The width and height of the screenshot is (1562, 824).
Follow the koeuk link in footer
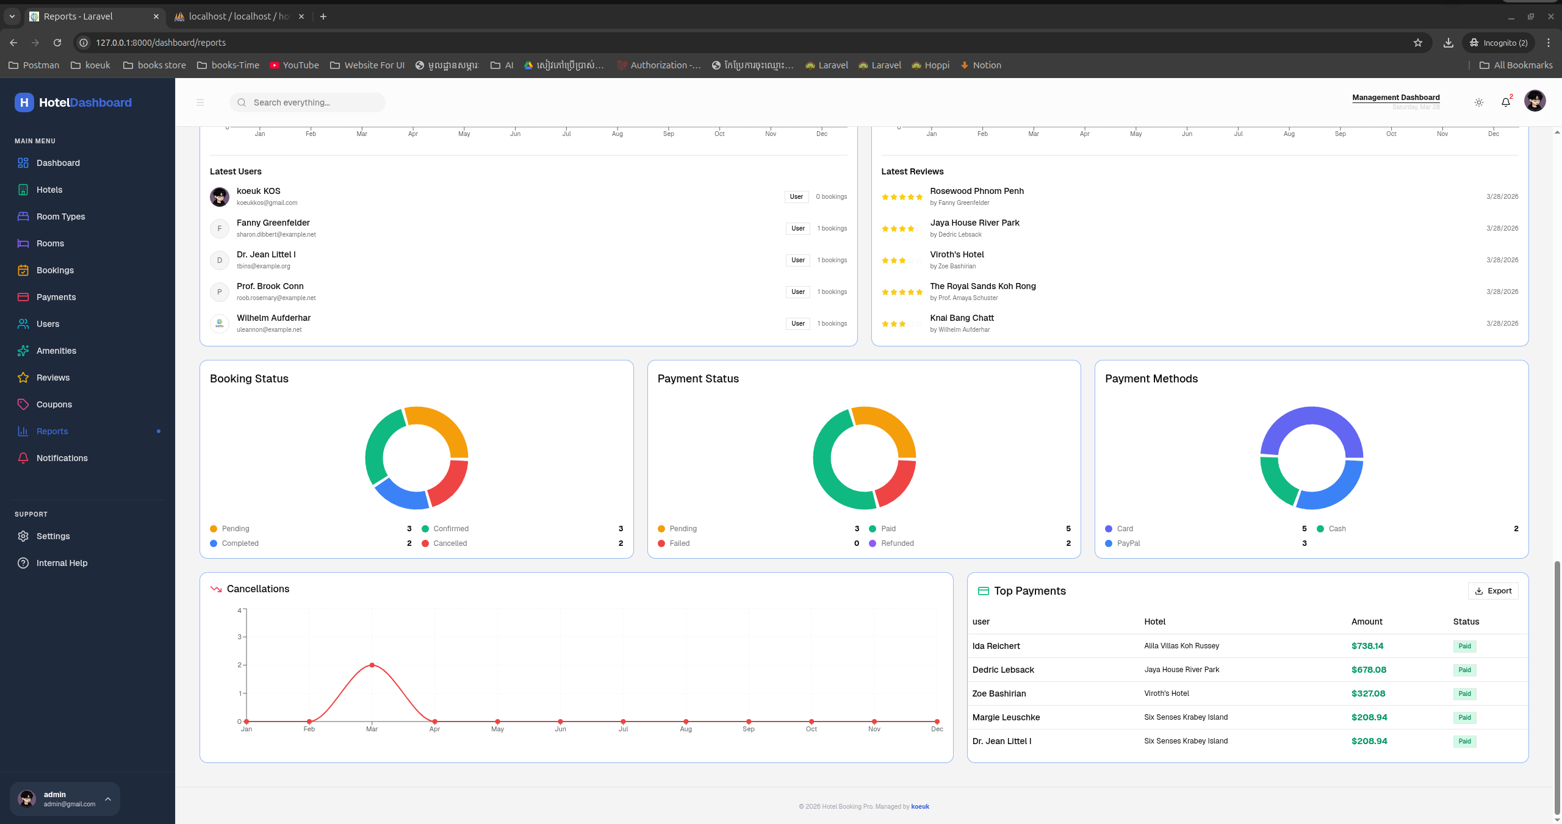920,806
